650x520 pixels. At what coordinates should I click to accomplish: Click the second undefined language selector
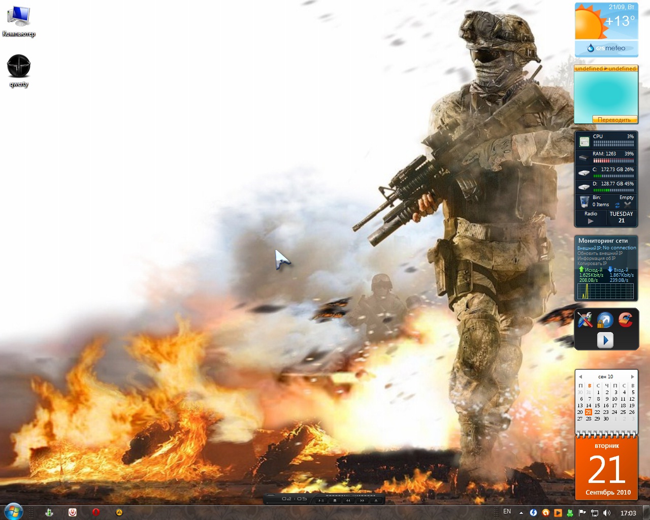pos(622,69)
